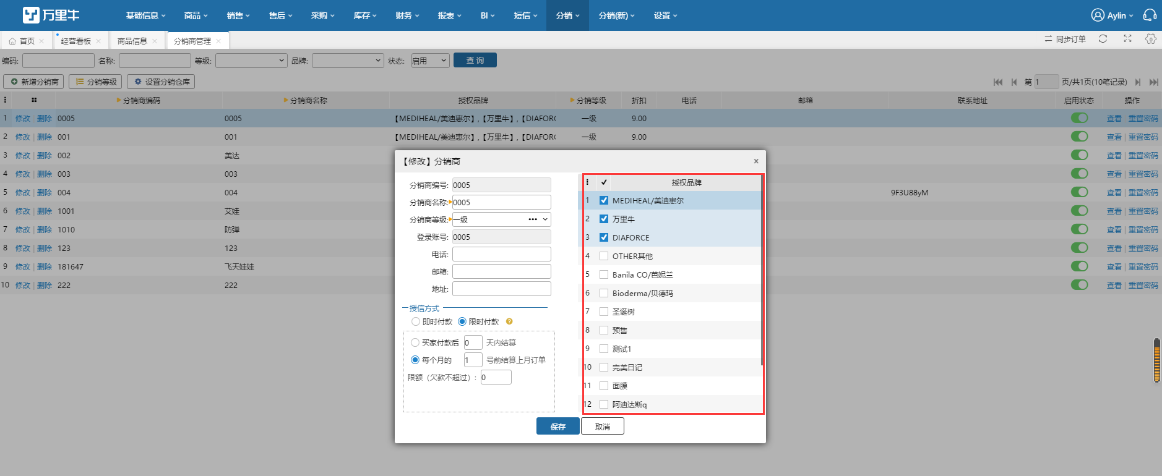Click the 限额 amount input field
This screenshot has width=1162, height=476.
[x=496, y=377]
